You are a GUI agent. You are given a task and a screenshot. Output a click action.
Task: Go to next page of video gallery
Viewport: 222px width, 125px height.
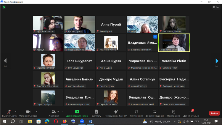(217, 61)
